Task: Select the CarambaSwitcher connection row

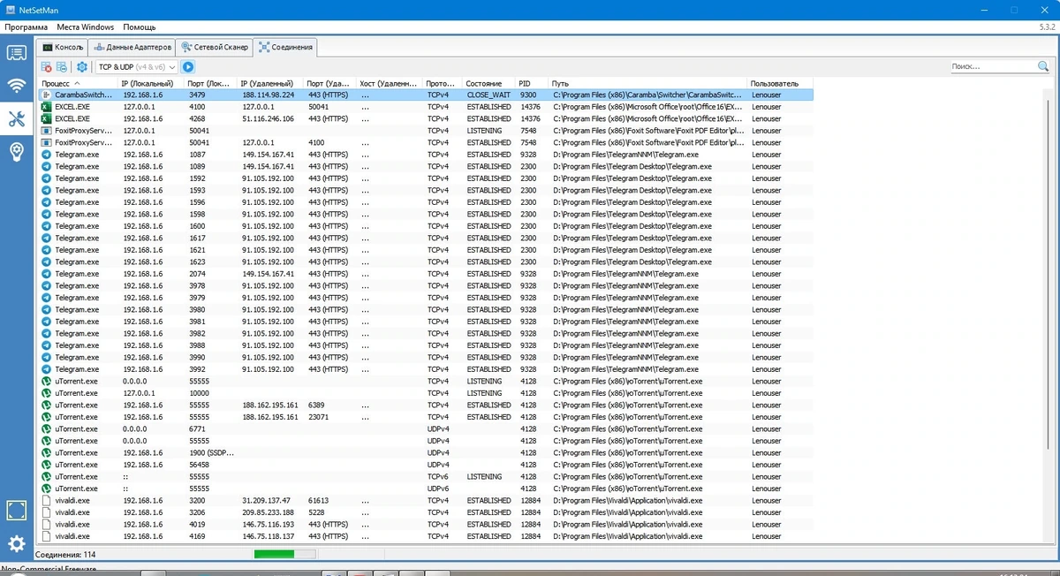Action: click(x=425, y=95)
